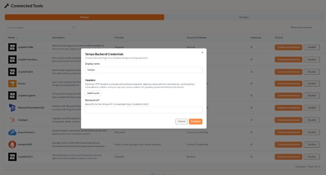326x175 pixels.
Task: Disable the VertexAI RAG app
Action: pos(312,144)
